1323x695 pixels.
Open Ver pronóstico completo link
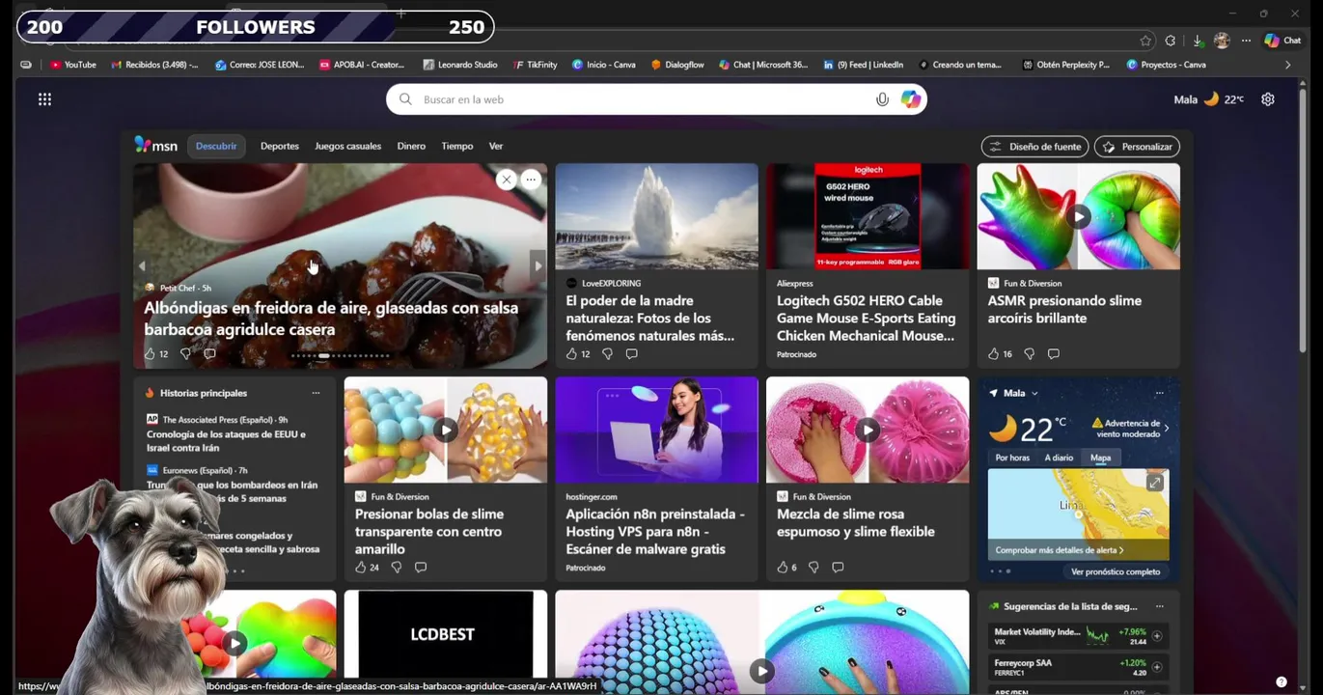[x=1116, y=571]
